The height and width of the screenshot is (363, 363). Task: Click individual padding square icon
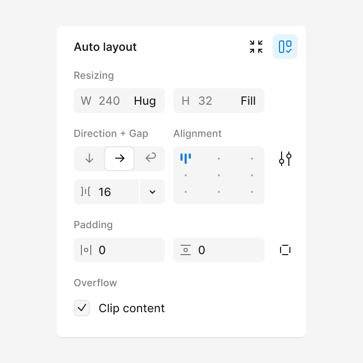(285, 250)
